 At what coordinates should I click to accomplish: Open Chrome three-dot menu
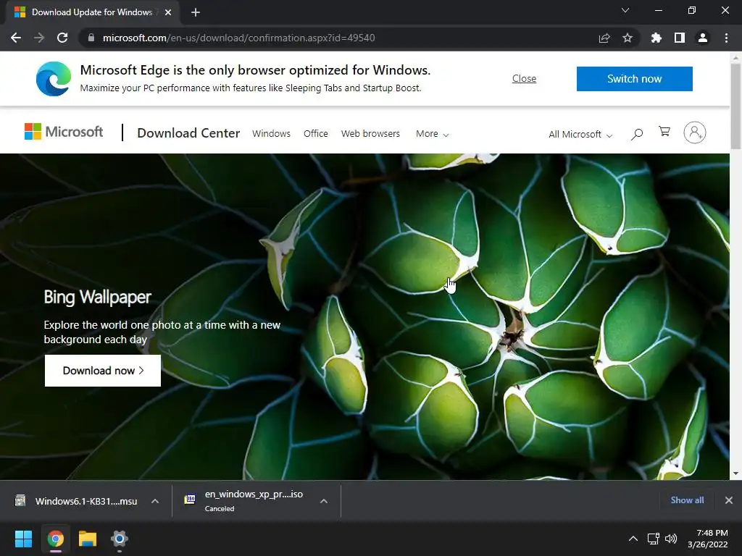coord(726,38)
